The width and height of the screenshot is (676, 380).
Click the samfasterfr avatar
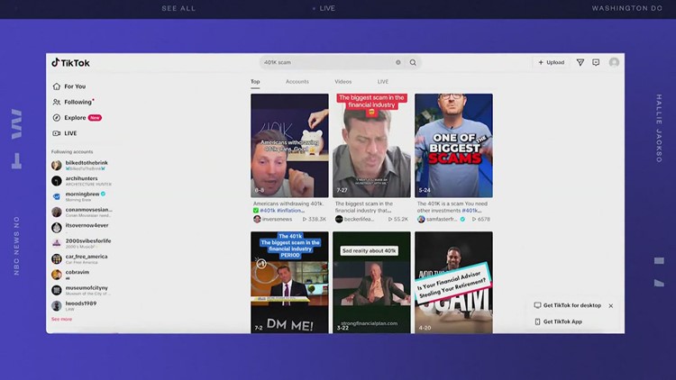coord(421,220)
